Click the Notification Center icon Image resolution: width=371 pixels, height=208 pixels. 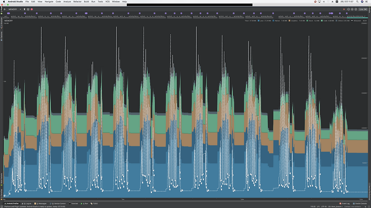(x=366, y=2)
